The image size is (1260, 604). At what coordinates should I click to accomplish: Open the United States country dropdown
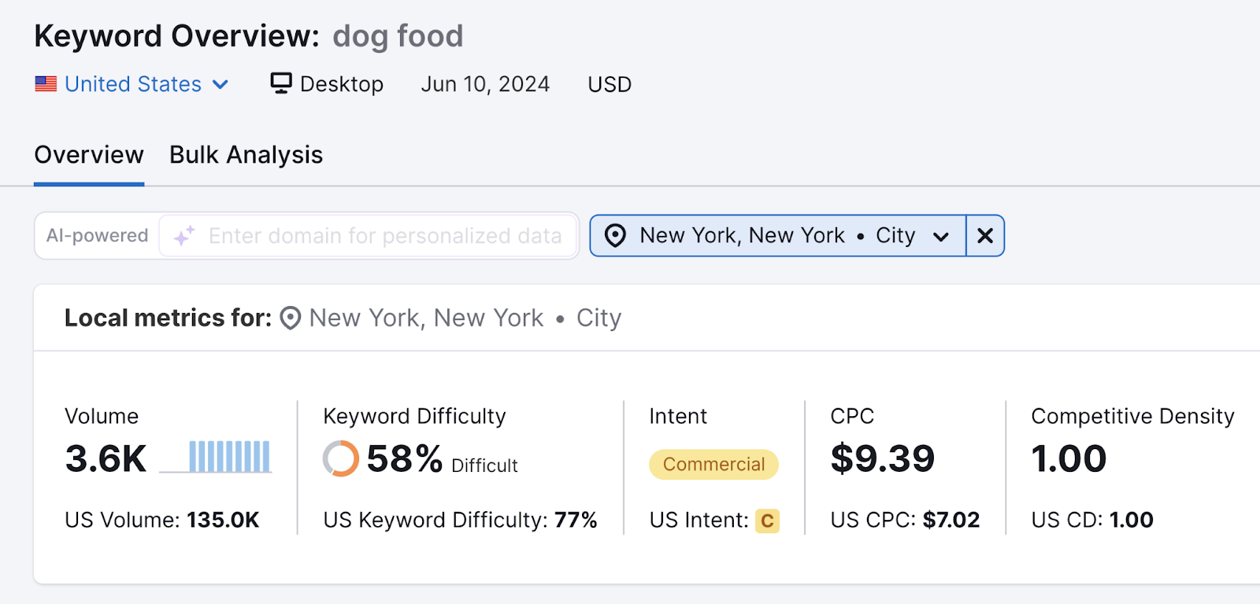[220, 84]
